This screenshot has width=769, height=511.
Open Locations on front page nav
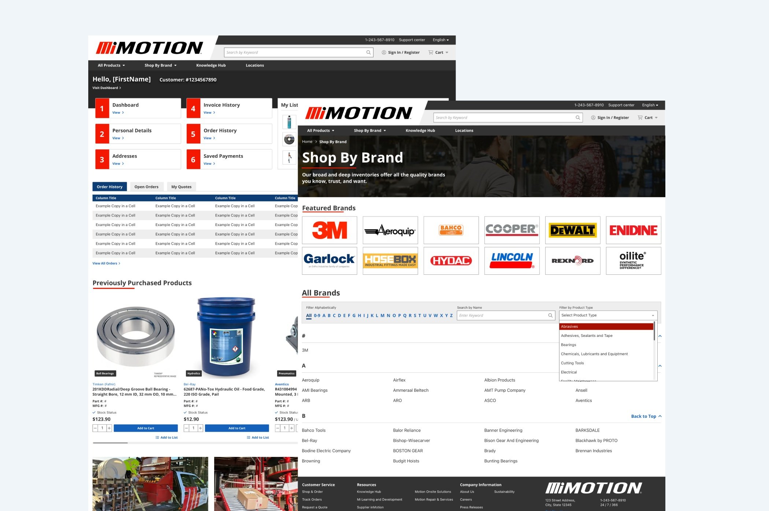[x=464, y=131]
